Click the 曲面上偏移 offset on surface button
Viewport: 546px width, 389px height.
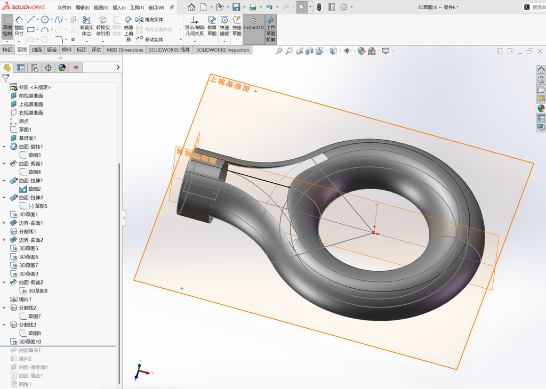coord(129,29)
